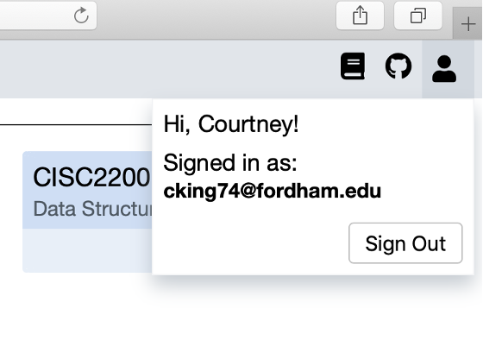Open the GitHub repository icon
The width and height of the screenshot is (483, 340).
click(398, 66)
